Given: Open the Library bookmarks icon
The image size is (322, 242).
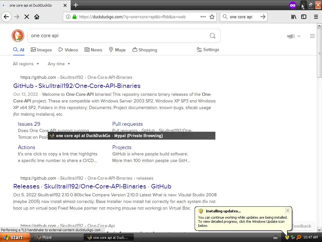Looking at the screenshot, I should pos(294,17).
